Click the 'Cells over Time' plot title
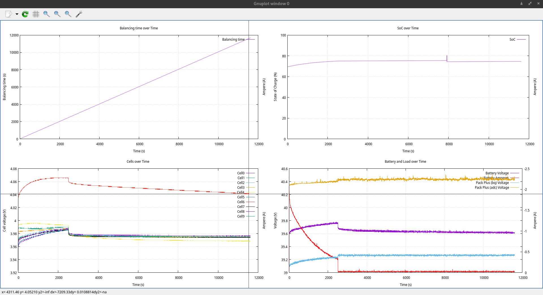 (x=138, y=162)
